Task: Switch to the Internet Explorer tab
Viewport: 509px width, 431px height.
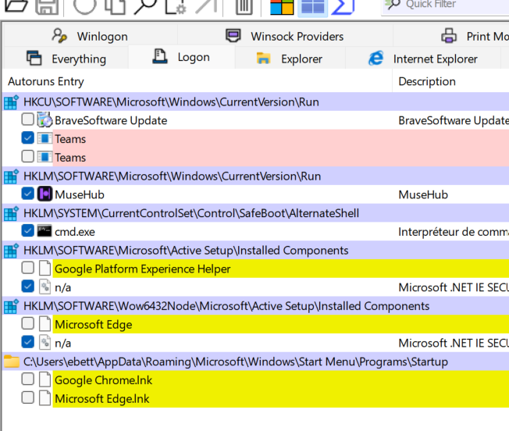Action: (x=423, y=59)
